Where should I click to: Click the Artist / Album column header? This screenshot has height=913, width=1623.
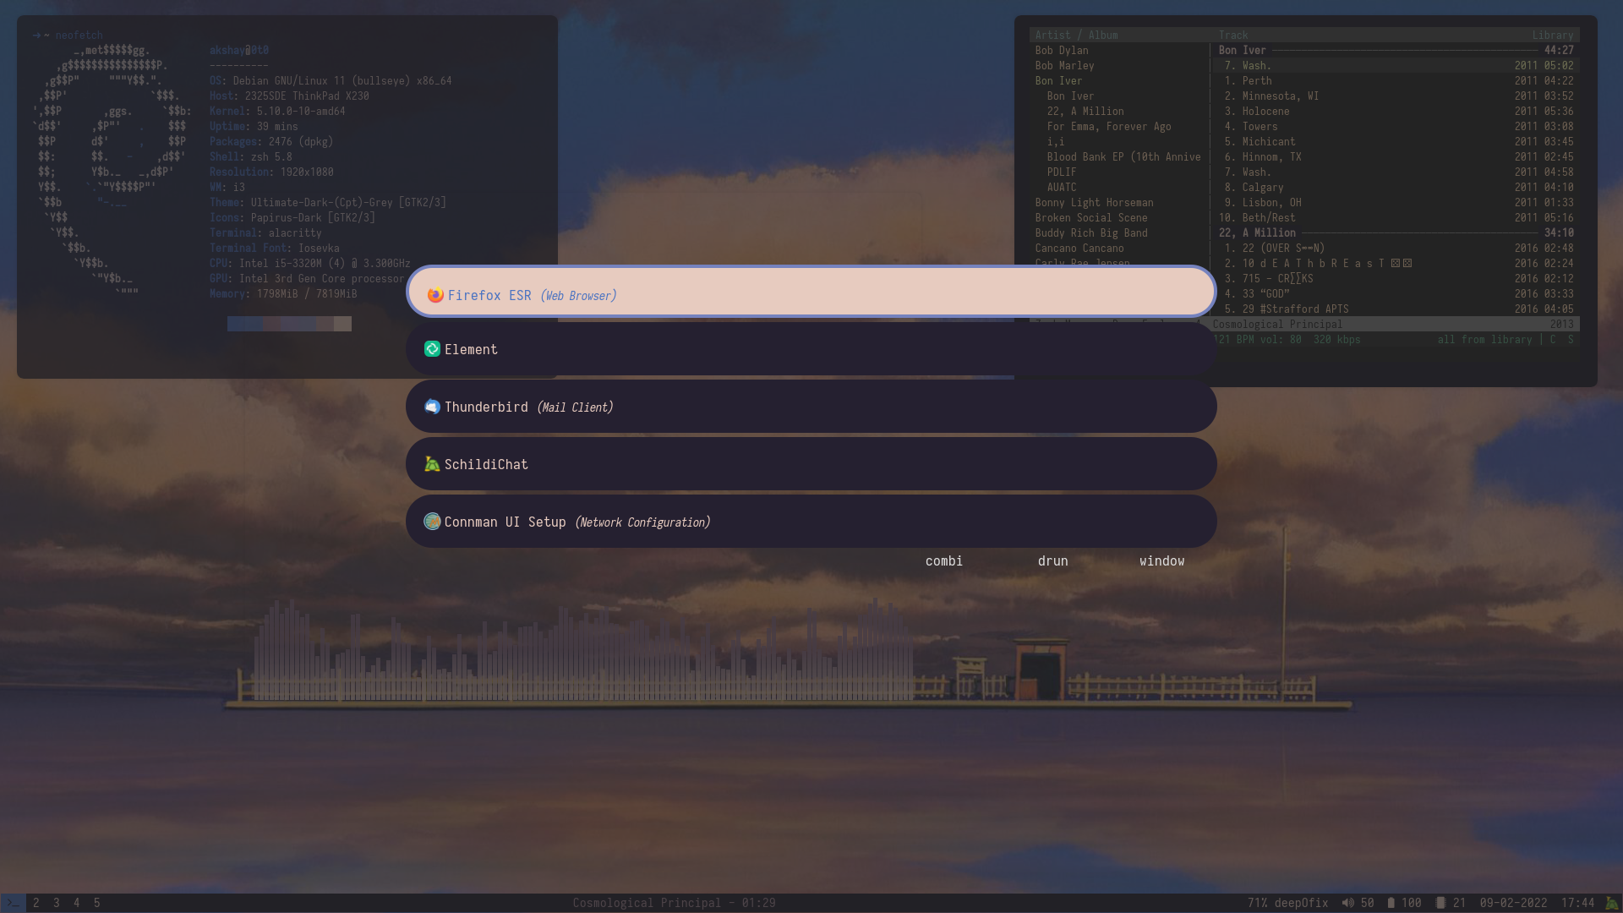click(1076, 36)
